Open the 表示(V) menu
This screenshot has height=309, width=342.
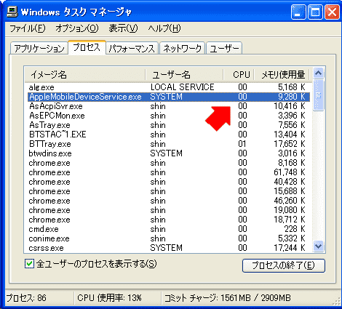click(x=123, y=28)
